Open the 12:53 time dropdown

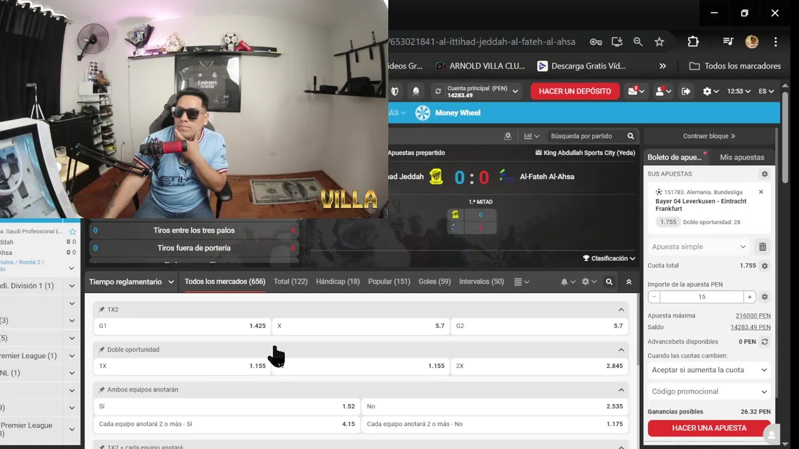tap(739, 91)
